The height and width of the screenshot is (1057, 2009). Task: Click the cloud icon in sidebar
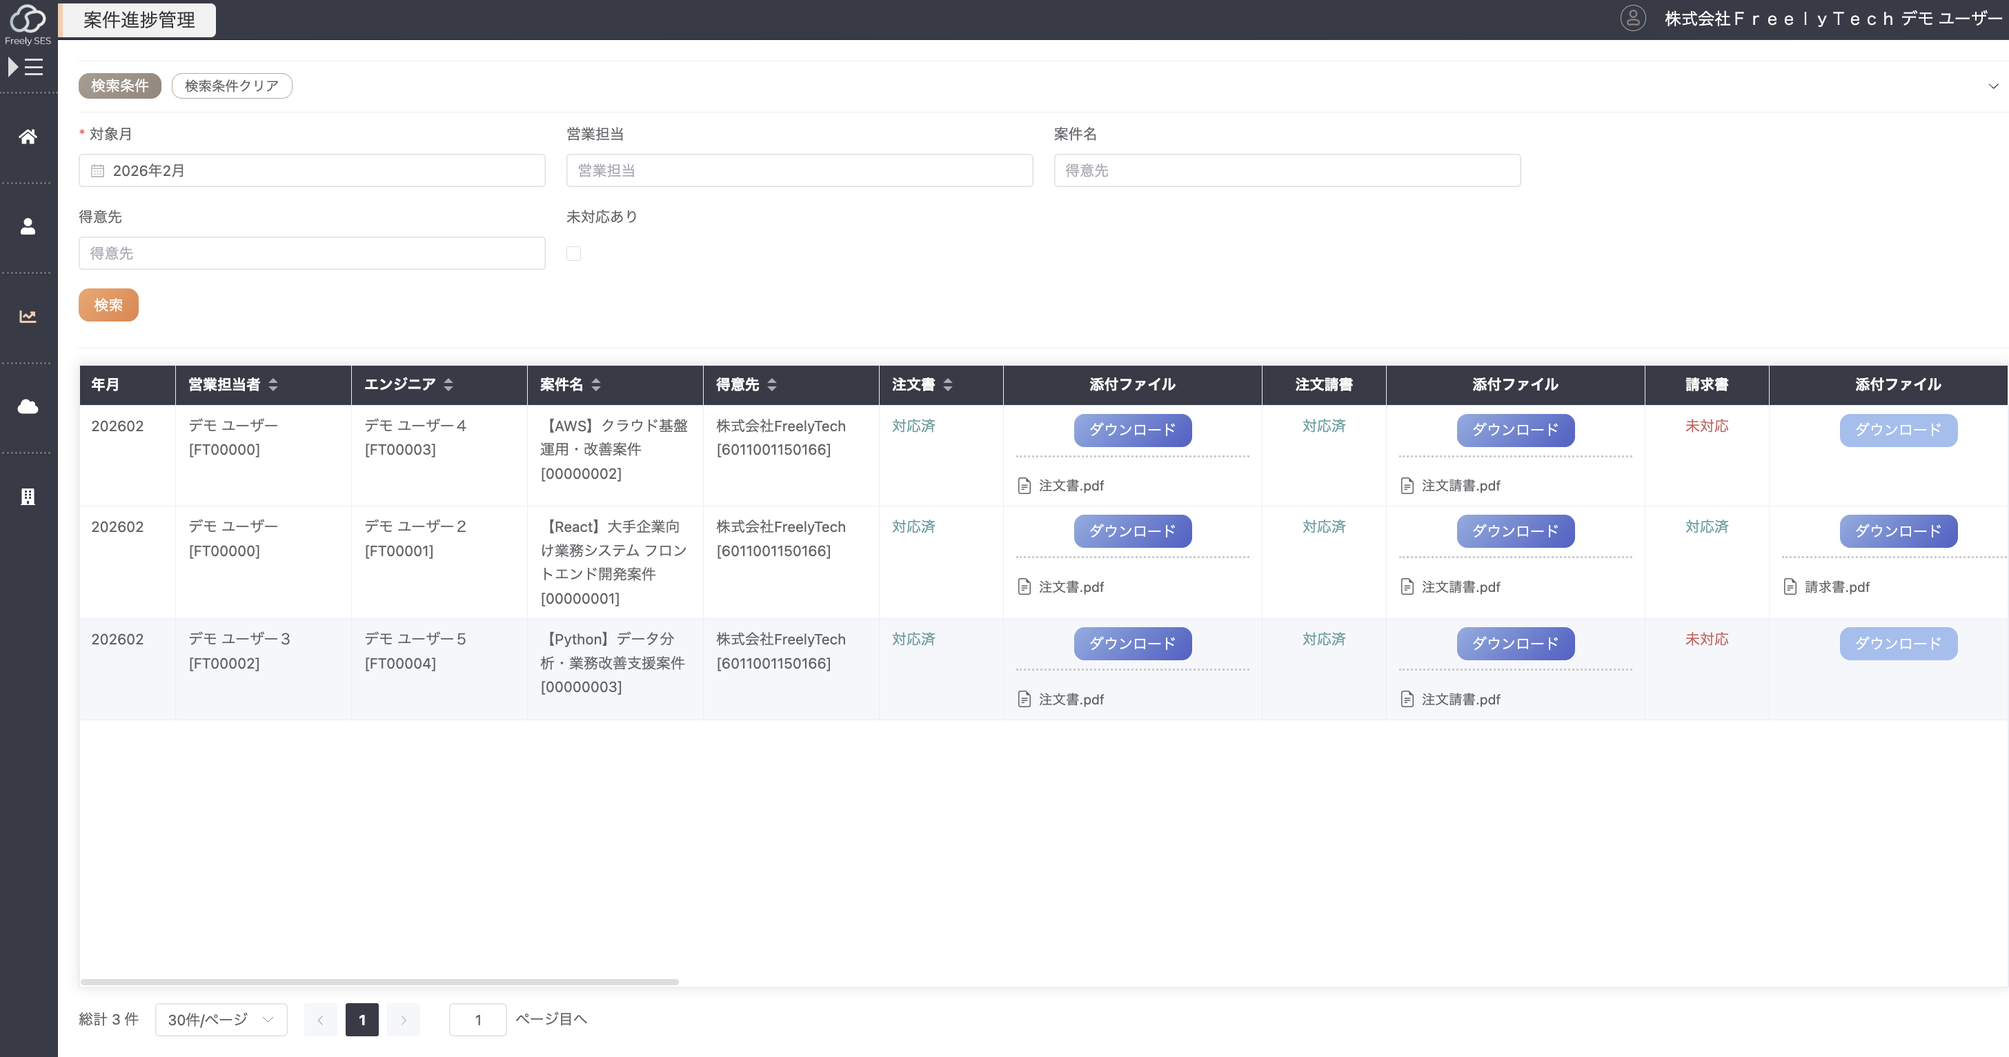[28, 406]
